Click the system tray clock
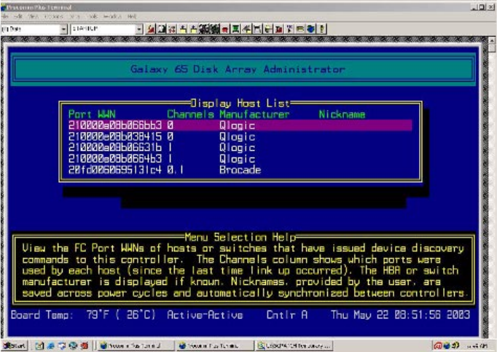 pos(477,345)
